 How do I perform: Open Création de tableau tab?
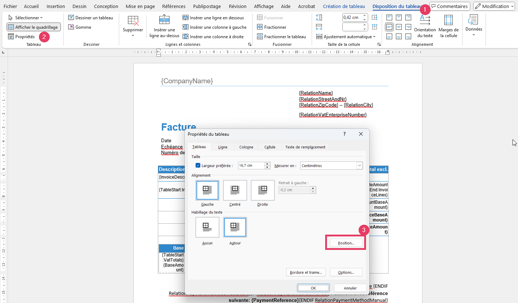point(344,6)
